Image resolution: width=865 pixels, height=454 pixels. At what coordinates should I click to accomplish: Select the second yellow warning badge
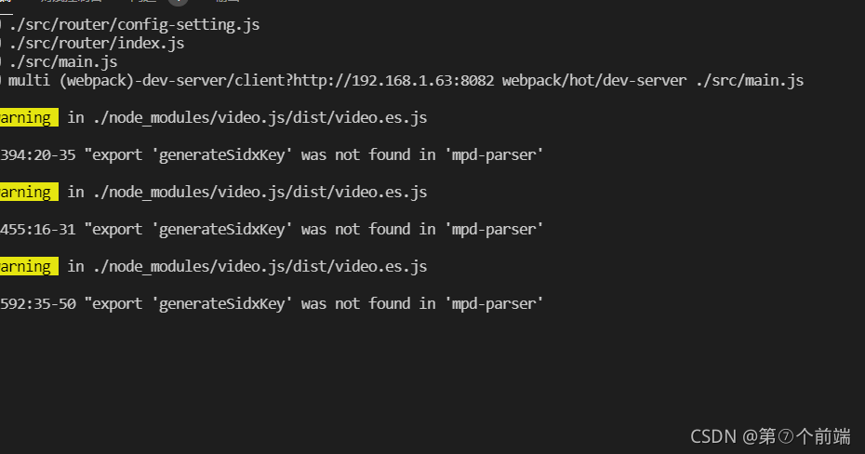click(x=29, y=192)
